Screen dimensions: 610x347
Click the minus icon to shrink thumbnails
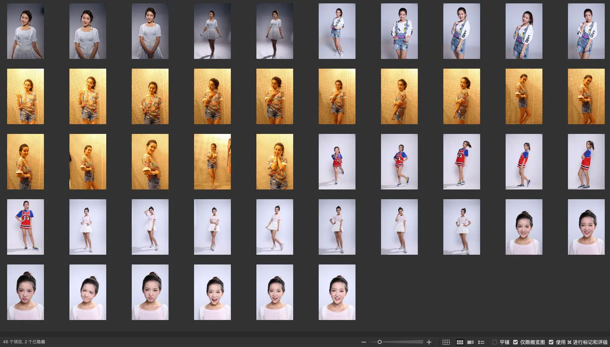tap(363, 342)
